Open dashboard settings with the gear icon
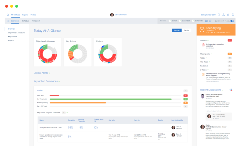The width and height of the screenshot is (240, 150). 210,21
